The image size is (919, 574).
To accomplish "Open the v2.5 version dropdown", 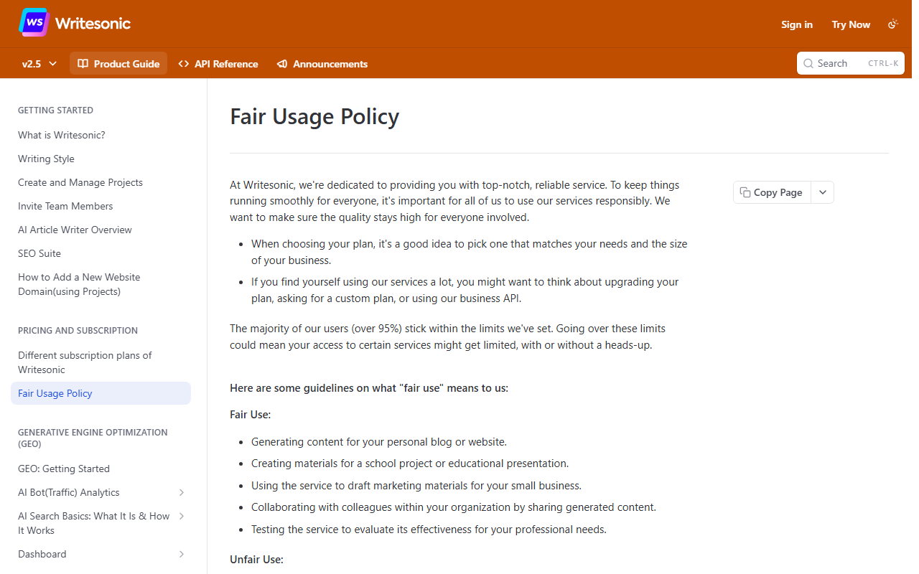I will (x=39, y=64).
